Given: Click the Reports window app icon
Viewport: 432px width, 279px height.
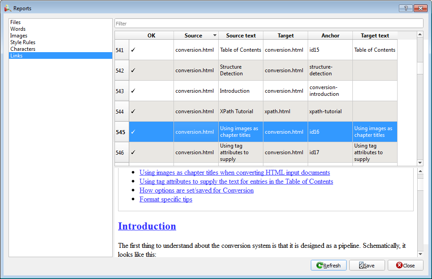Looking at the screenshot, I should pos(8,8).
